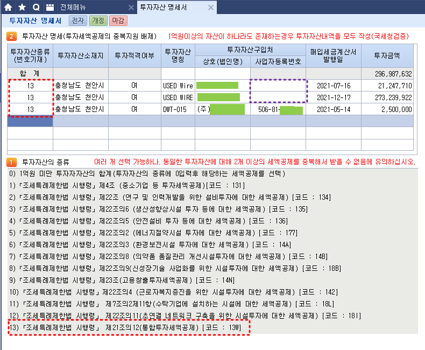Click empty business number cell in 2021-07-16 row

click(x=278, y=86)
